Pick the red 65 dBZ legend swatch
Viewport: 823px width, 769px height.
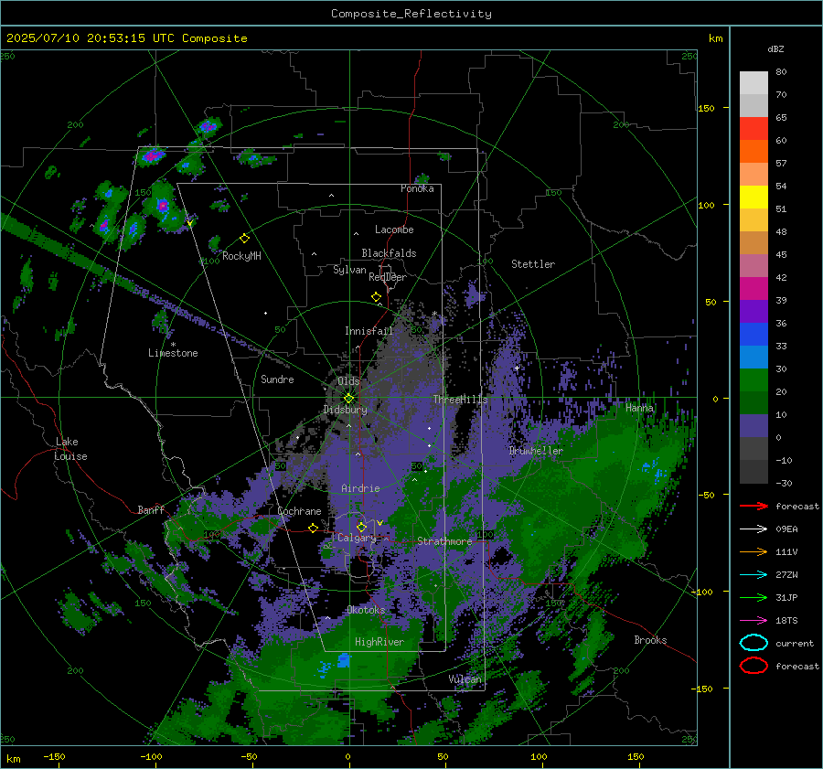pos(754,129)
